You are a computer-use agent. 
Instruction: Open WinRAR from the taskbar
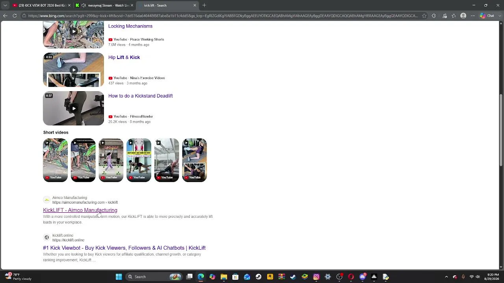282,277
